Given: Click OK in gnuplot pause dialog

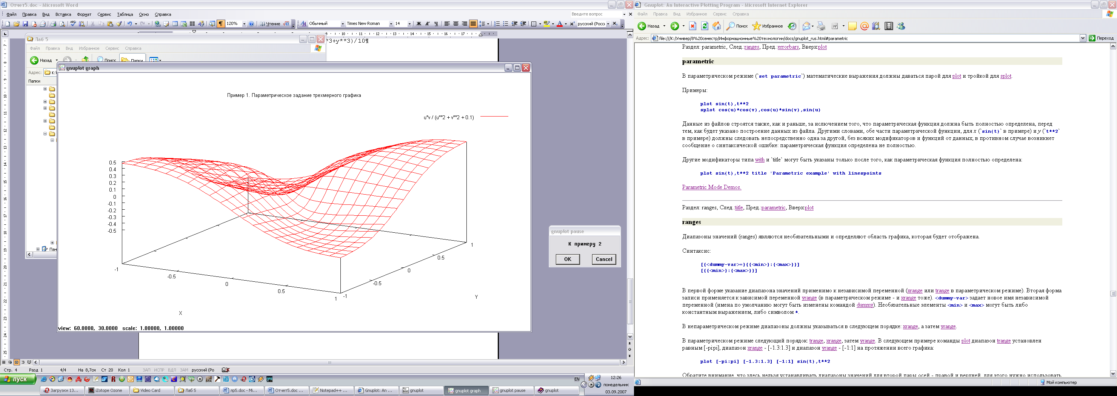Looking at the screenshot, I should tap(568, 259).
